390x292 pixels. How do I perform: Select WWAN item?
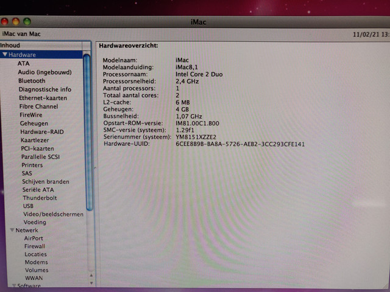[x=34, y=278]
